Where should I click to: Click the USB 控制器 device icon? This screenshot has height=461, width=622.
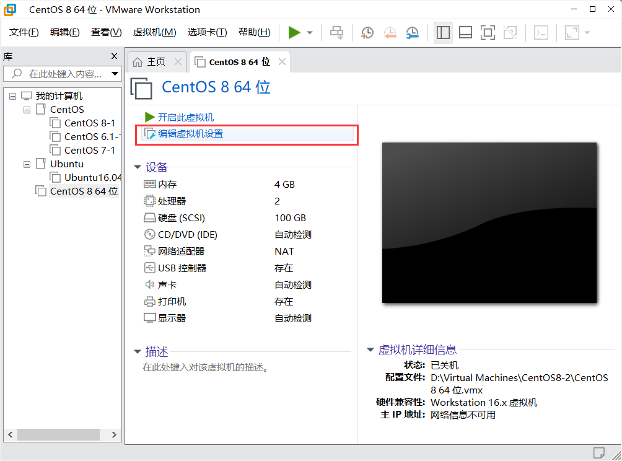coord(149,268)
